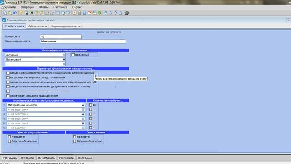Screen dimensions: 291x164
Task: Toggle the 'временный' checkbox
Action: point(73,55)
